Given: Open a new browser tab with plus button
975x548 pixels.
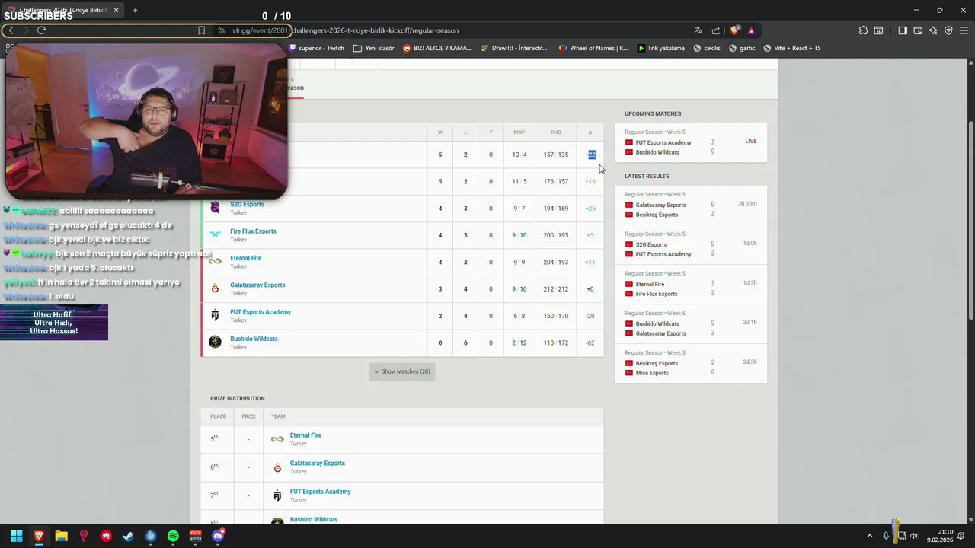Looking at the screenshot, I should click(x=135, y=10).
